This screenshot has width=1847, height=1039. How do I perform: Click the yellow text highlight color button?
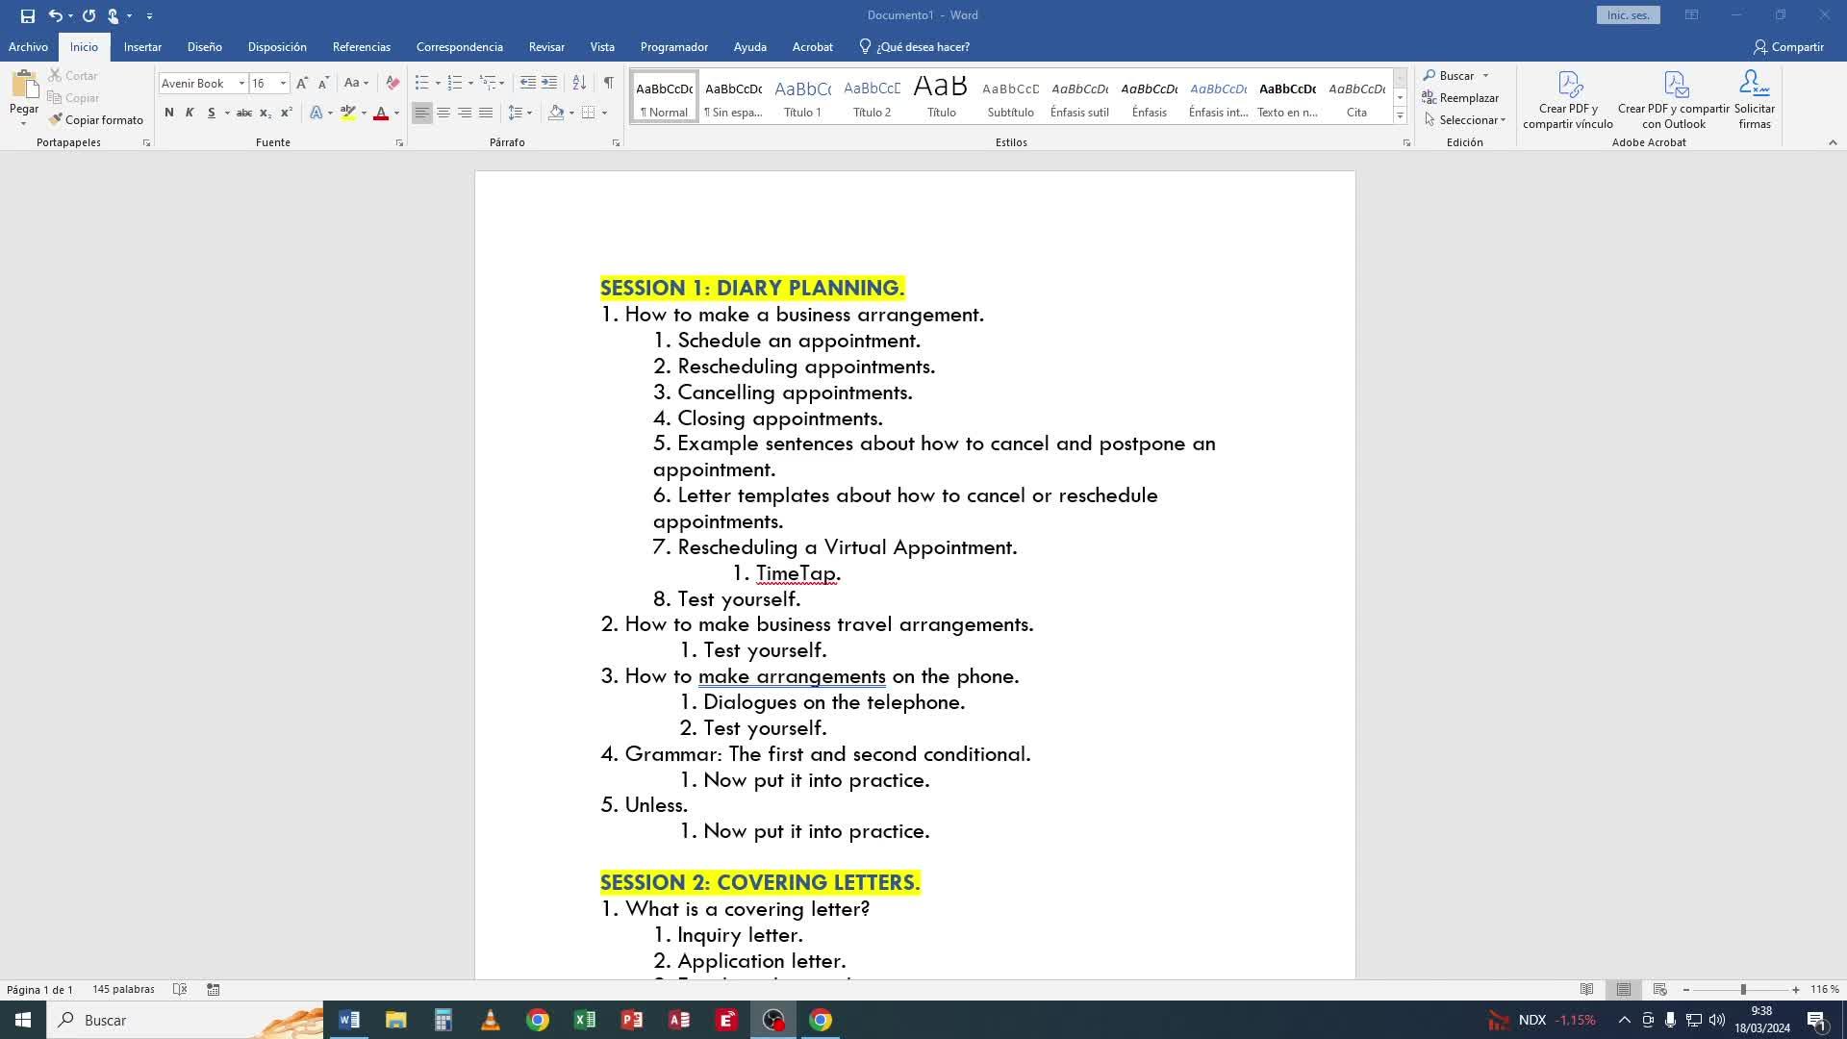click(348, 113)
